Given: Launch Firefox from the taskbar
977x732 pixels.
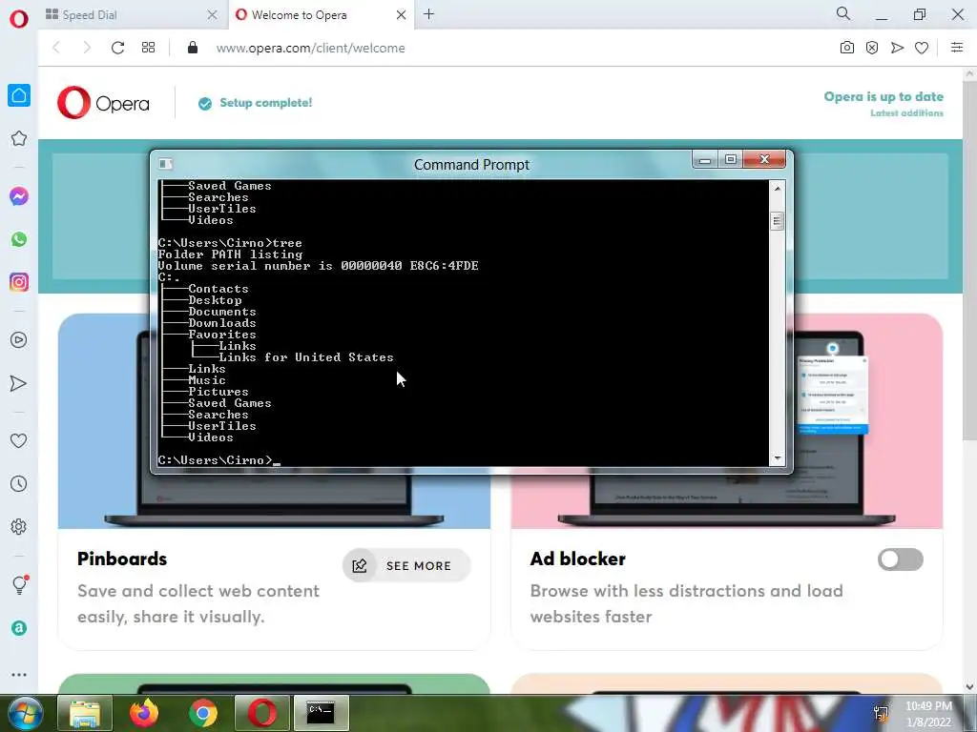Looking at the screenshot, I should tap(144, 713).
